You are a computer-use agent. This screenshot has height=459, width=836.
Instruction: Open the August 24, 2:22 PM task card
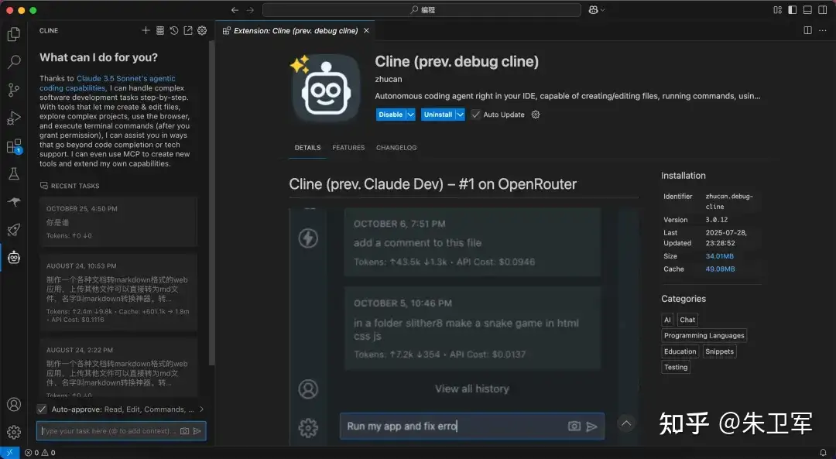pos(118,368)
